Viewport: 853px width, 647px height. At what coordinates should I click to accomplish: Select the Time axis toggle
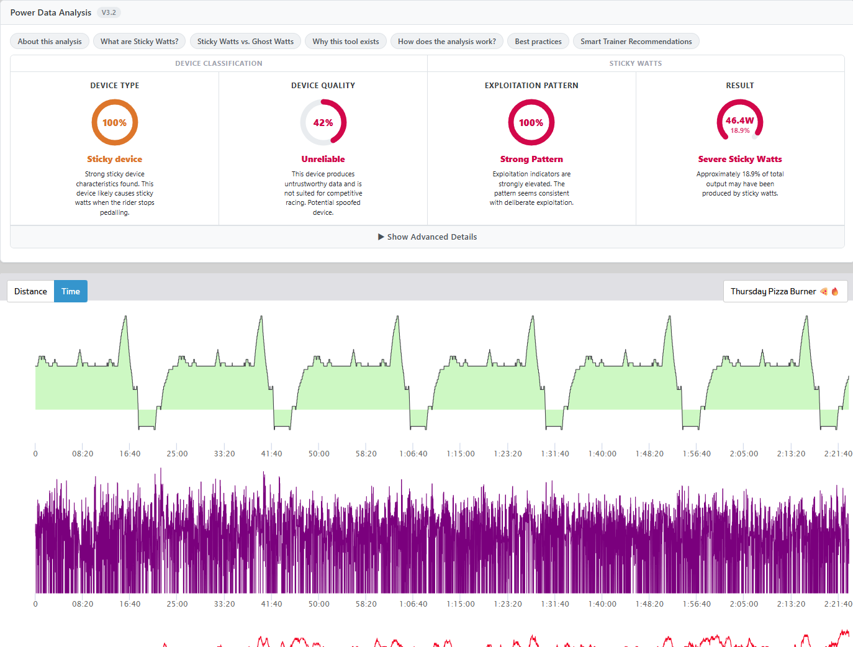tap(71, 291)
